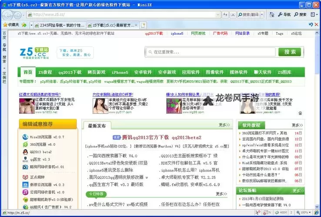
Task: Click the 左侧栏 sidebar toggle
Action: tap(4, 77)
